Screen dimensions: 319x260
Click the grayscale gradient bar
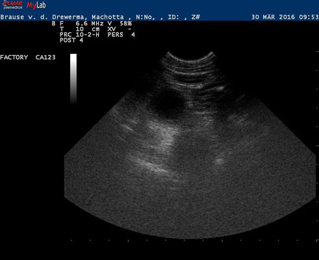(x=73, y=79)
